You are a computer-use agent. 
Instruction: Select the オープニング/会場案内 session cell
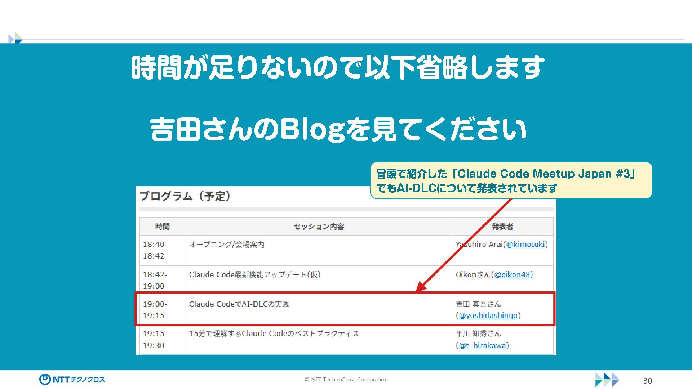point(227,245)
